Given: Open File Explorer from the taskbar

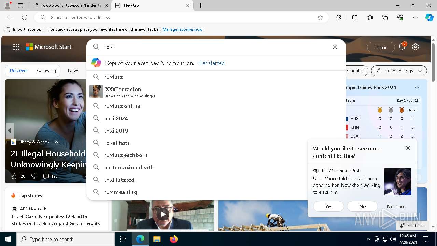Looking at the screenshot, I should (157, 239).
